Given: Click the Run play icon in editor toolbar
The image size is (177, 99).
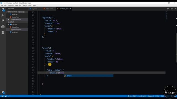Looking at the screenshot, I should (168, 9).
